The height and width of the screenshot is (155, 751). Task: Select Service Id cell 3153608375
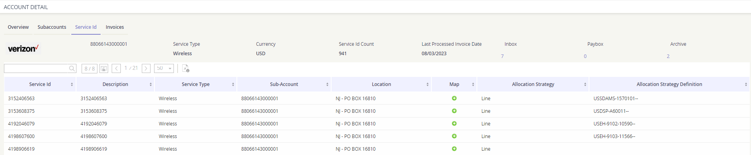pyautogui.click(x=21, y=111)
